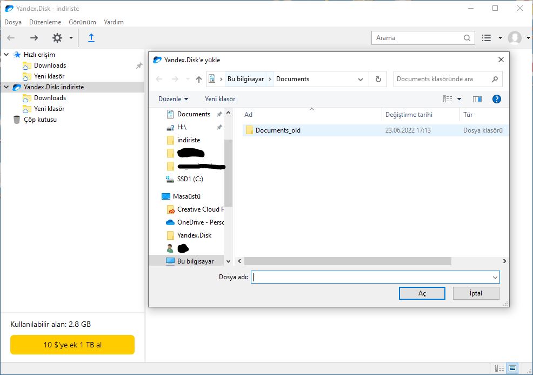Select Bu bilgisayar in dialog navigation pane
Viewport: 533px width, 375px height.
point(196,261)
